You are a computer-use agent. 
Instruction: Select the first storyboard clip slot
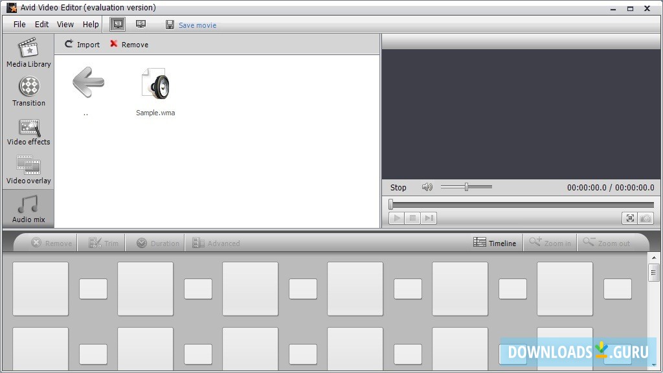(41, 289)
